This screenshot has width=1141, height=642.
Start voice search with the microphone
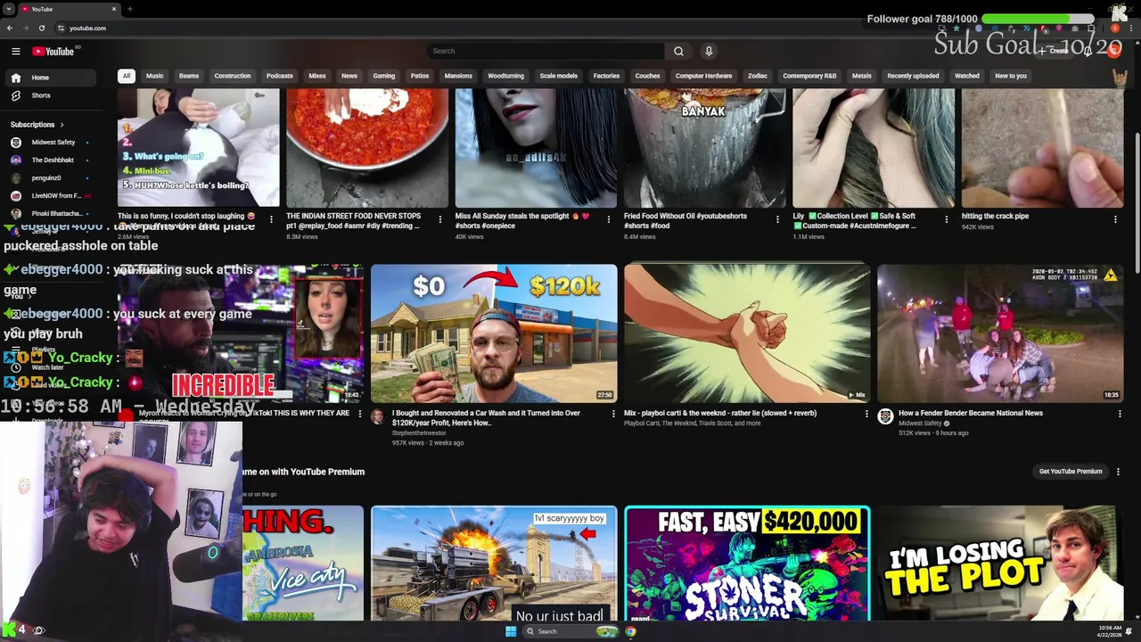(x=709, y=51)
